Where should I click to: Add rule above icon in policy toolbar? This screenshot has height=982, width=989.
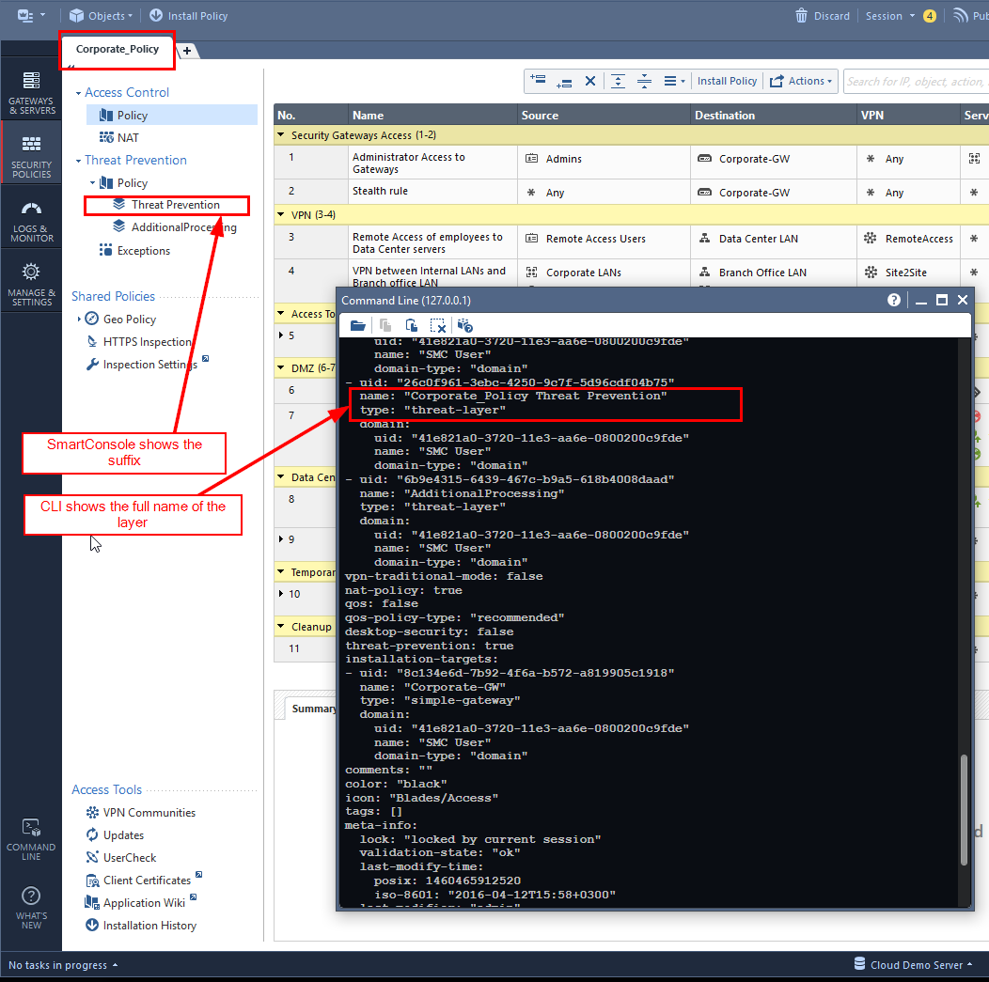tap(538, 82)
